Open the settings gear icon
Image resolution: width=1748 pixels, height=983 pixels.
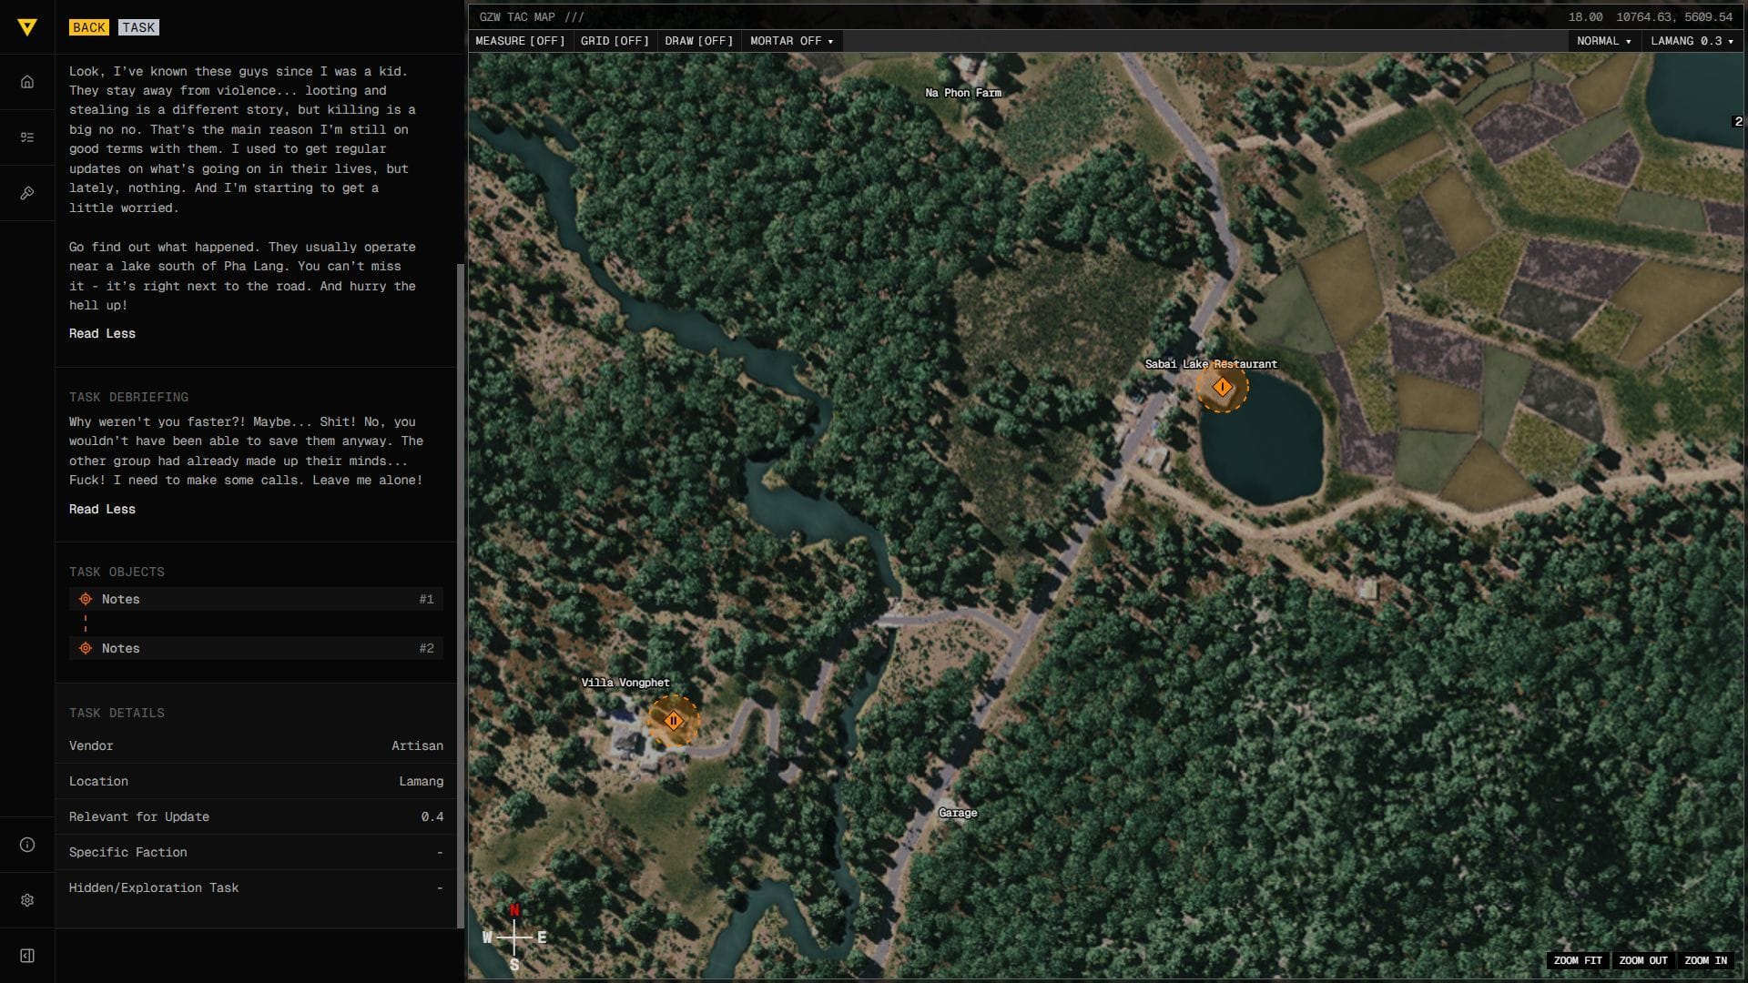click(x=27, y=900)
